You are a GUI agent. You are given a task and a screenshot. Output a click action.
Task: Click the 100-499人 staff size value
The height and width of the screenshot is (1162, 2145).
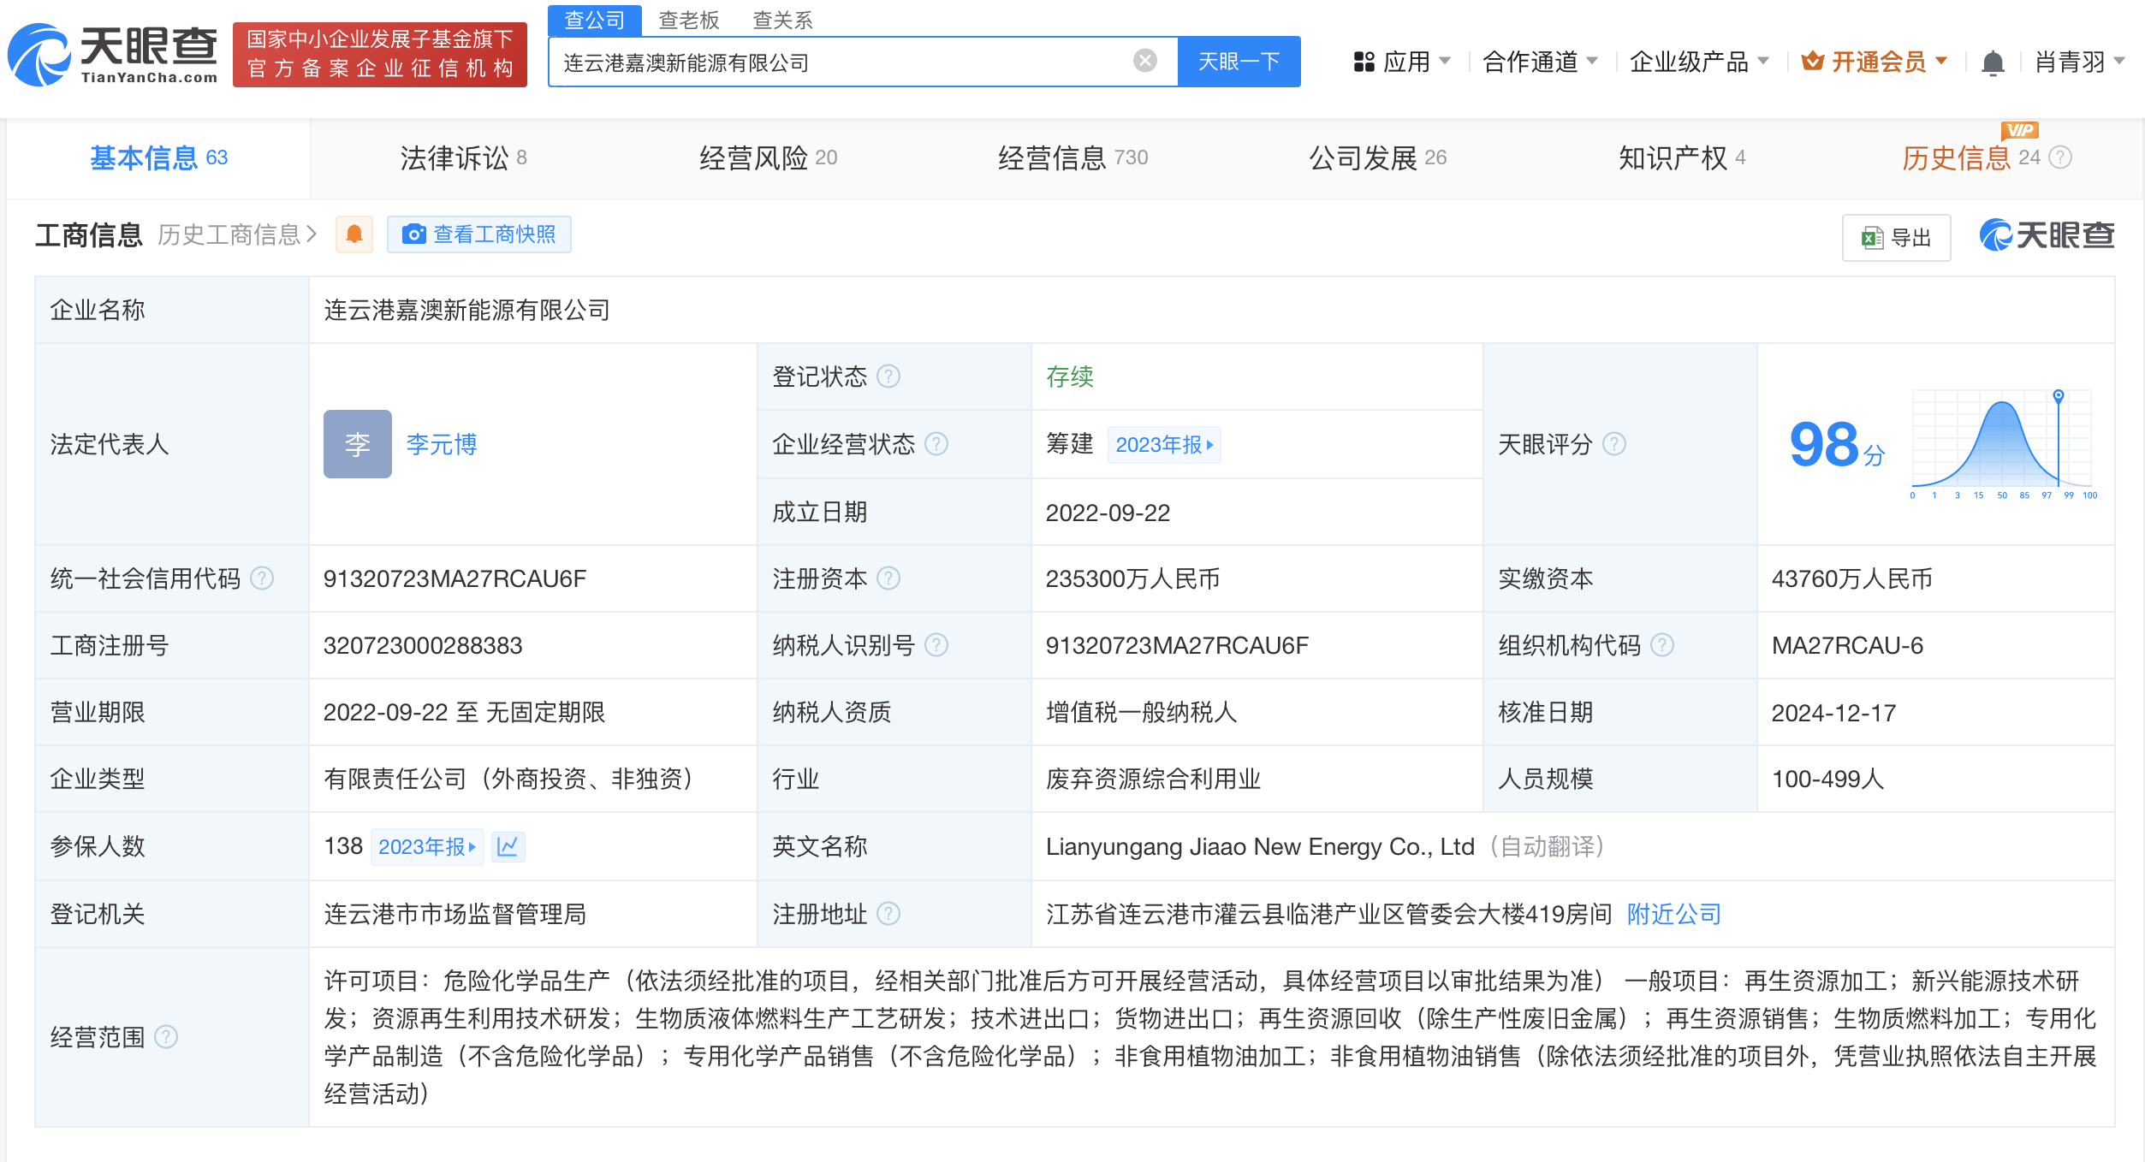(x=1827, y=780)
